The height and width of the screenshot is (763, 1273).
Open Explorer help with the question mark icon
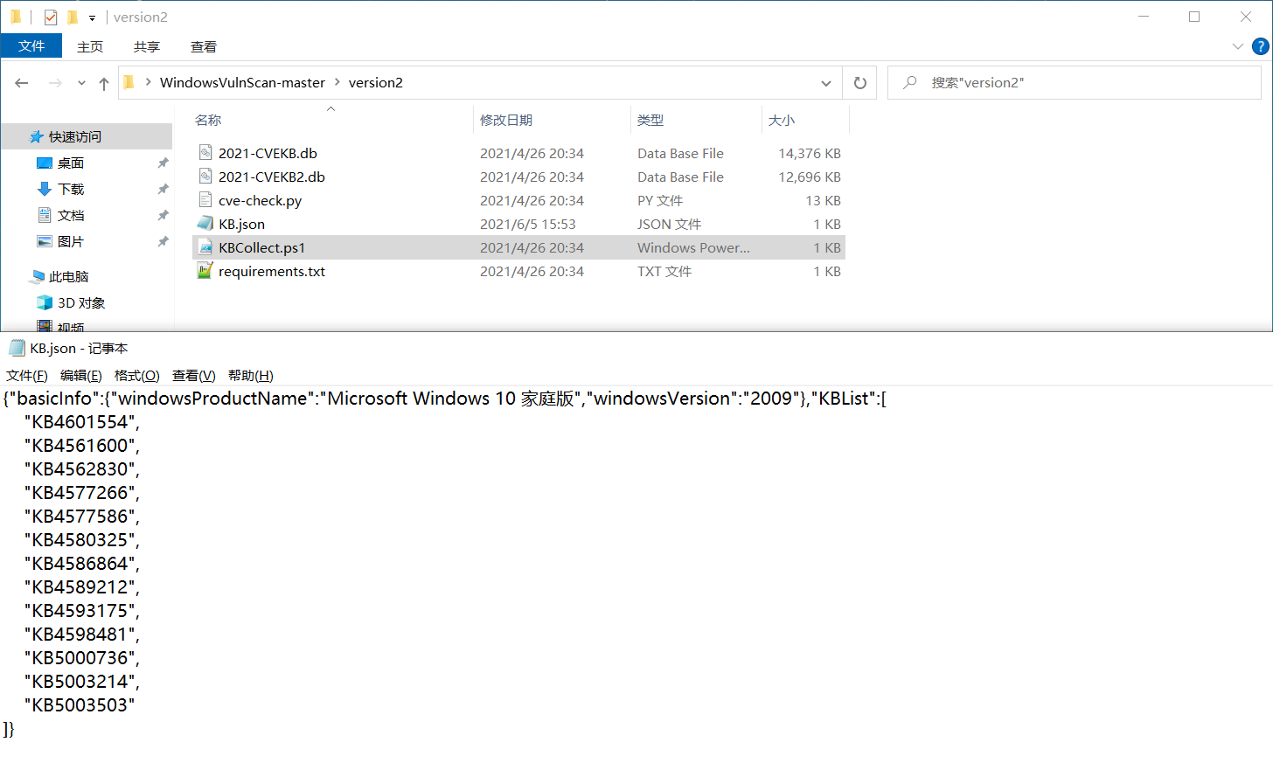tap(1260, 46)
